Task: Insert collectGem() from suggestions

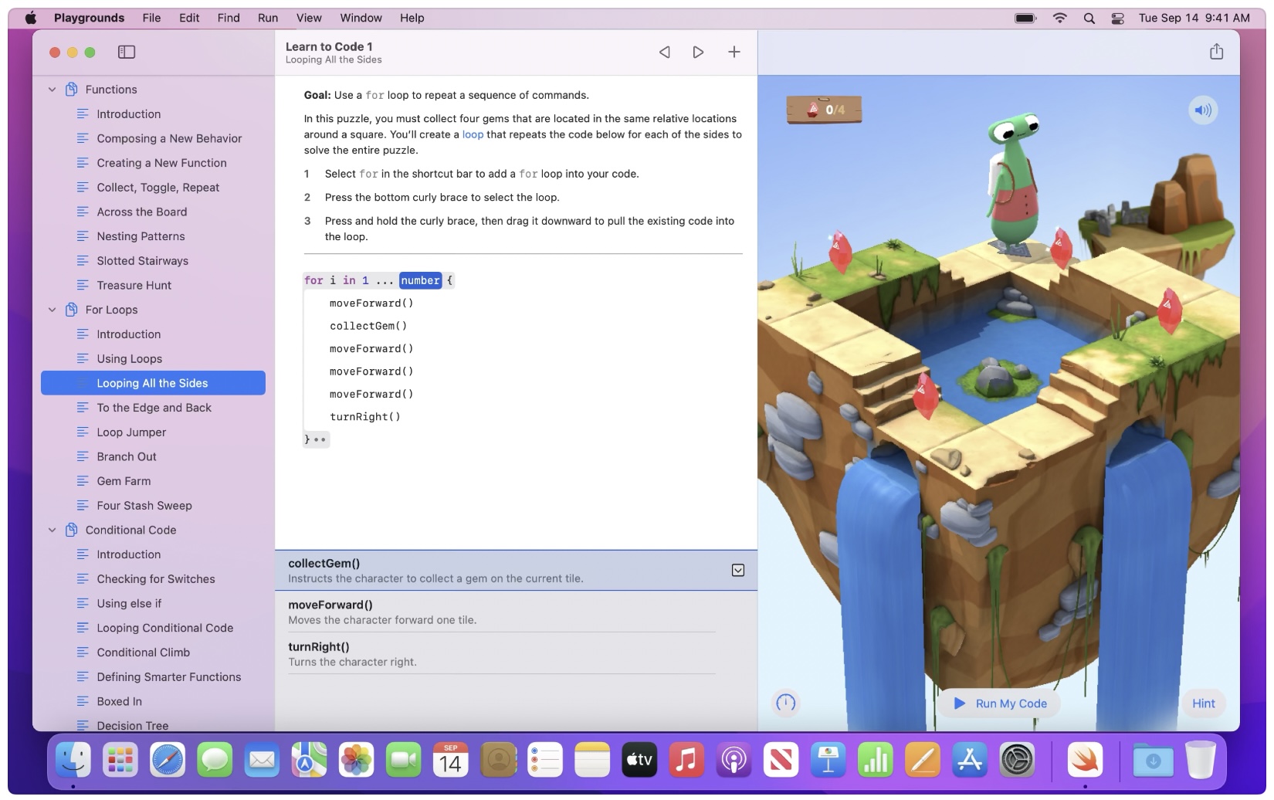Action: [516, 570]
